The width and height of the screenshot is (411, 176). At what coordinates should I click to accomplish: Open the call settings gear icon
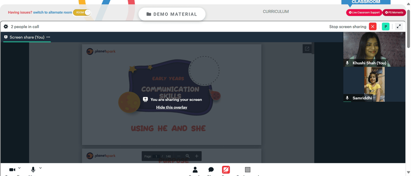pyautogui.click(x=6, y=26)
